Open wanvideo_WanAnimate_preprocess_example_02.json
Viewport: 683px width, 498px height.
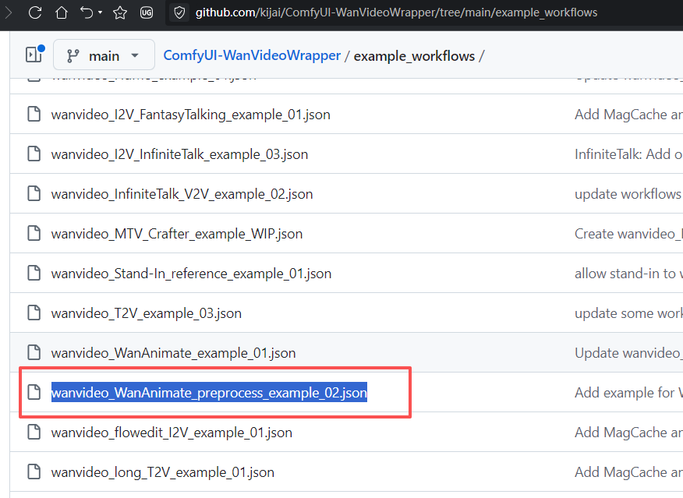click(209, 393)
